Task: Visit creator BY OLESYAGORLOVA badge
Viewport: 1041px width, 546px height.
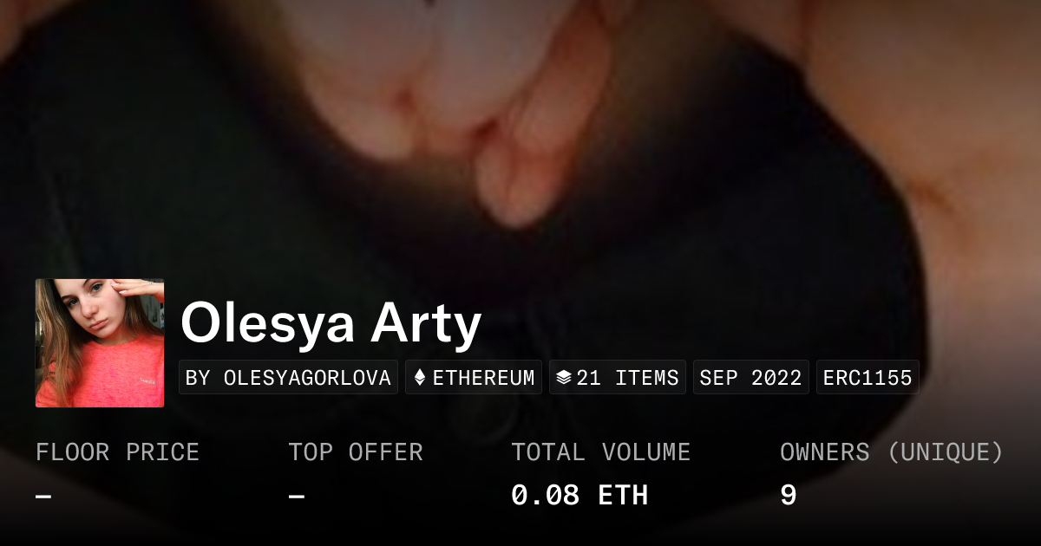Action: (288, 378)
